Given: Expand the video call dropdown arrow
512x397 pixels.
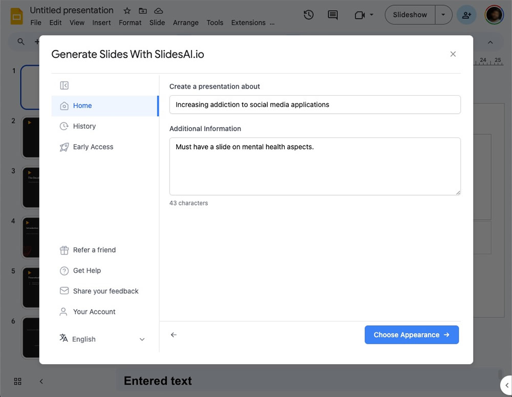Looking at the screenshot, I should (371, 15).
